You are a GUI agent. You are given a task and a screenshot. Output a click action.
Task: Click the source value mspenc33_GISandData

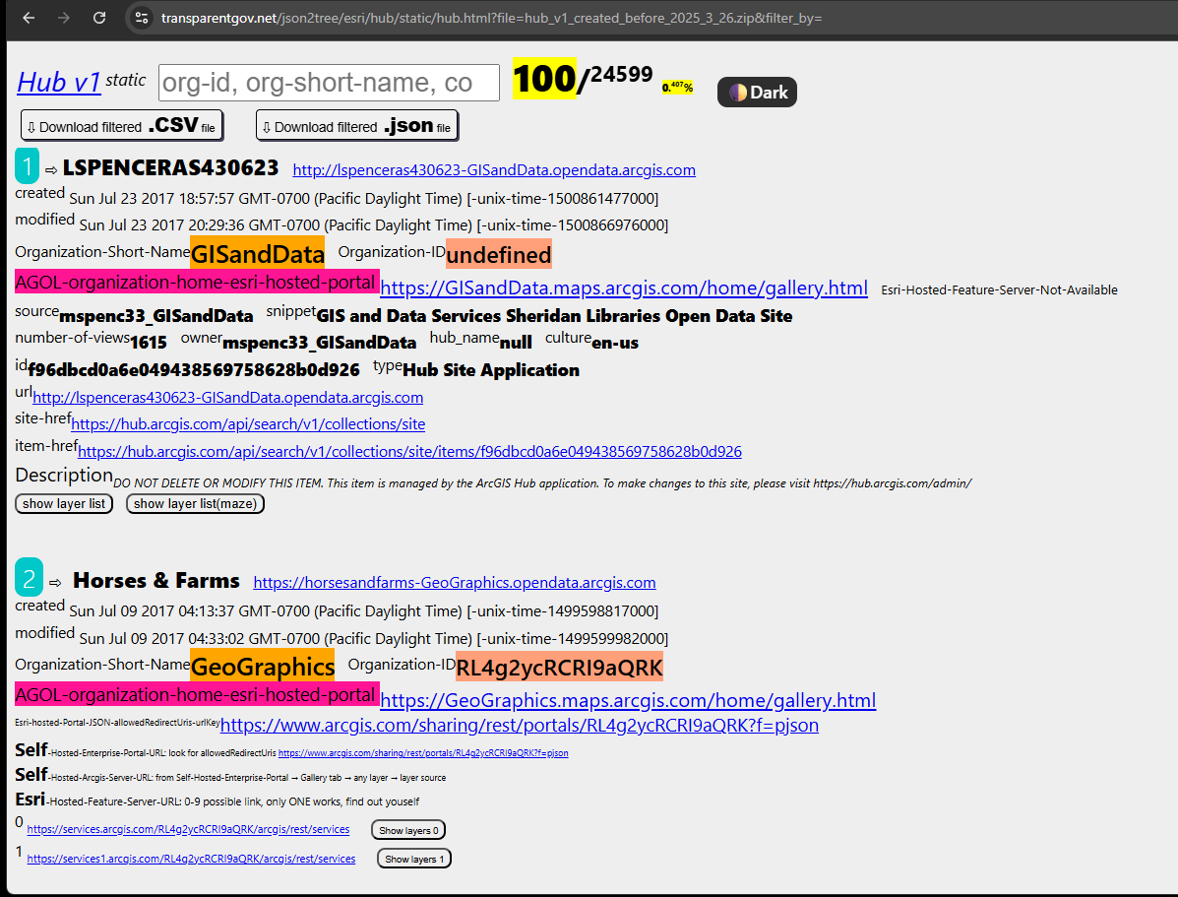pyautogui.click(x=156, y=316)
